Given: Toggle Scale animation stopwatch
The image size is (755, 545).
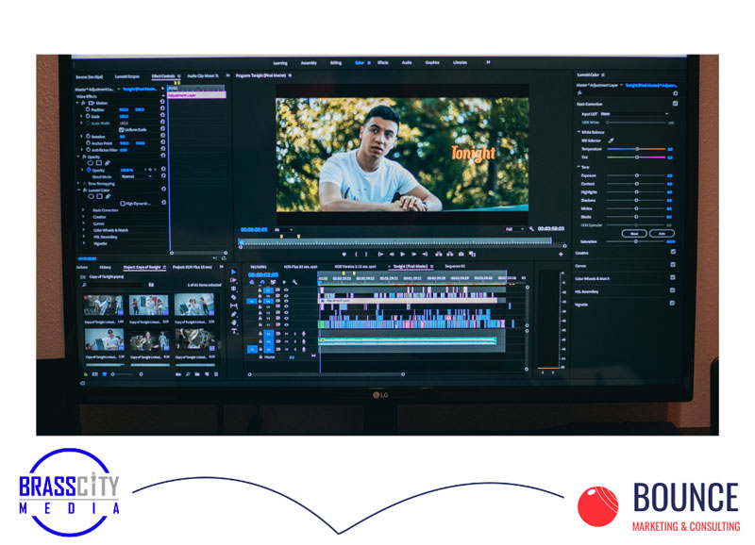Looking at the screenshot, I should click(x=88, y=116).
